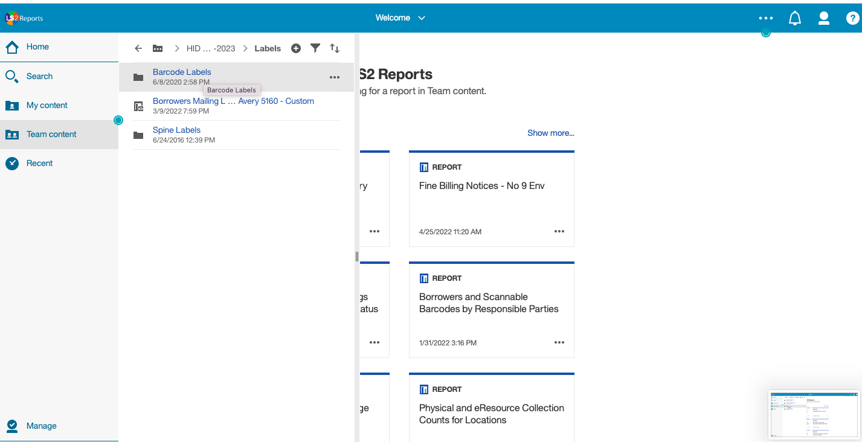The width and height of the screenshot is (862, 442).
Task: Open the sort arrows icon
Action: (335, 48)
